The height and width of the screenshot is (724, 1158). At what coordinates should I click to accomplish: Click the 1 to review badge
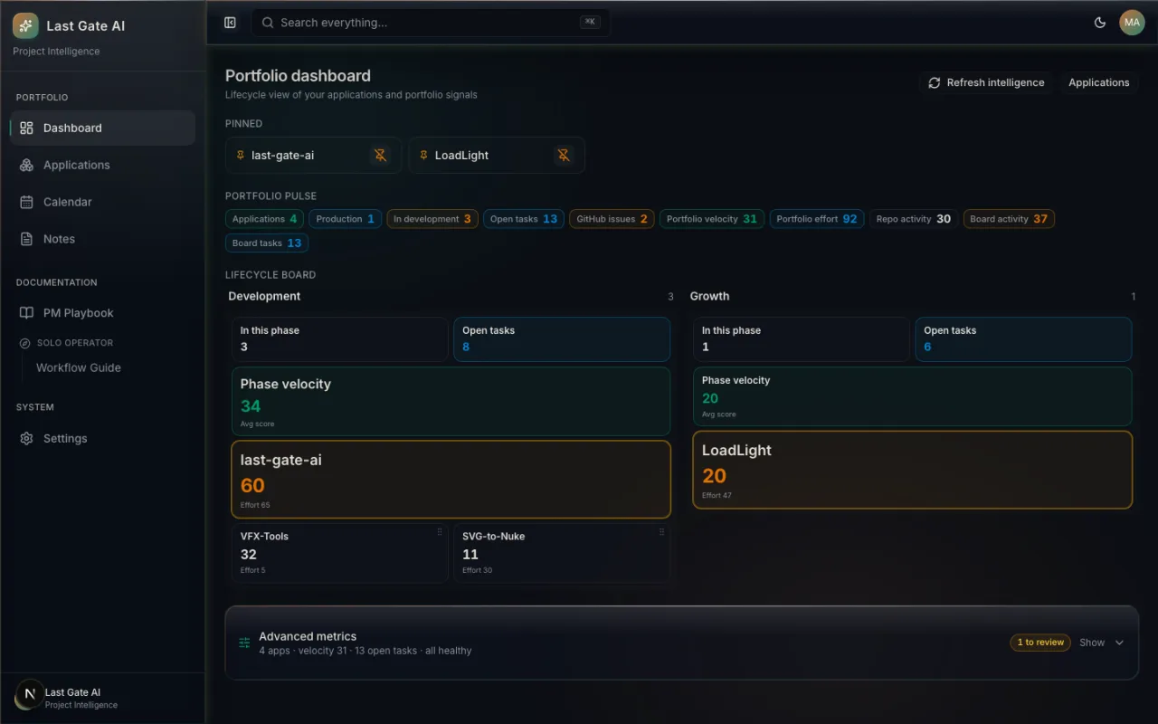1040,643
